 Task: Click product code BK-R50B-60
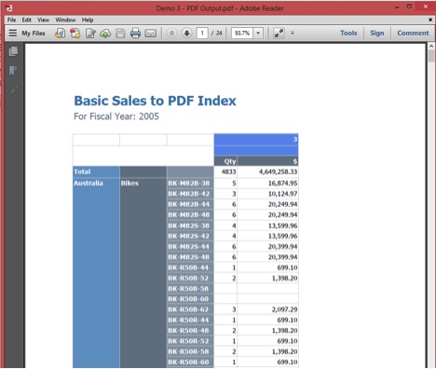click(188, 299)
